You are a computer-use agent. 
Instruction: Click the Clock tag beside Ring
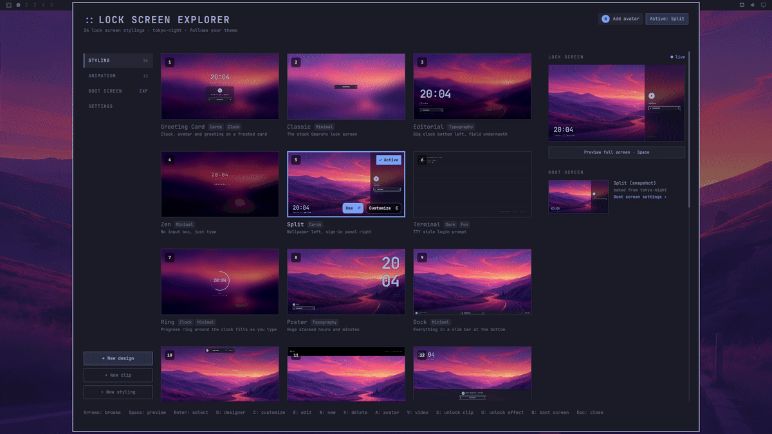tap(185, 323)
